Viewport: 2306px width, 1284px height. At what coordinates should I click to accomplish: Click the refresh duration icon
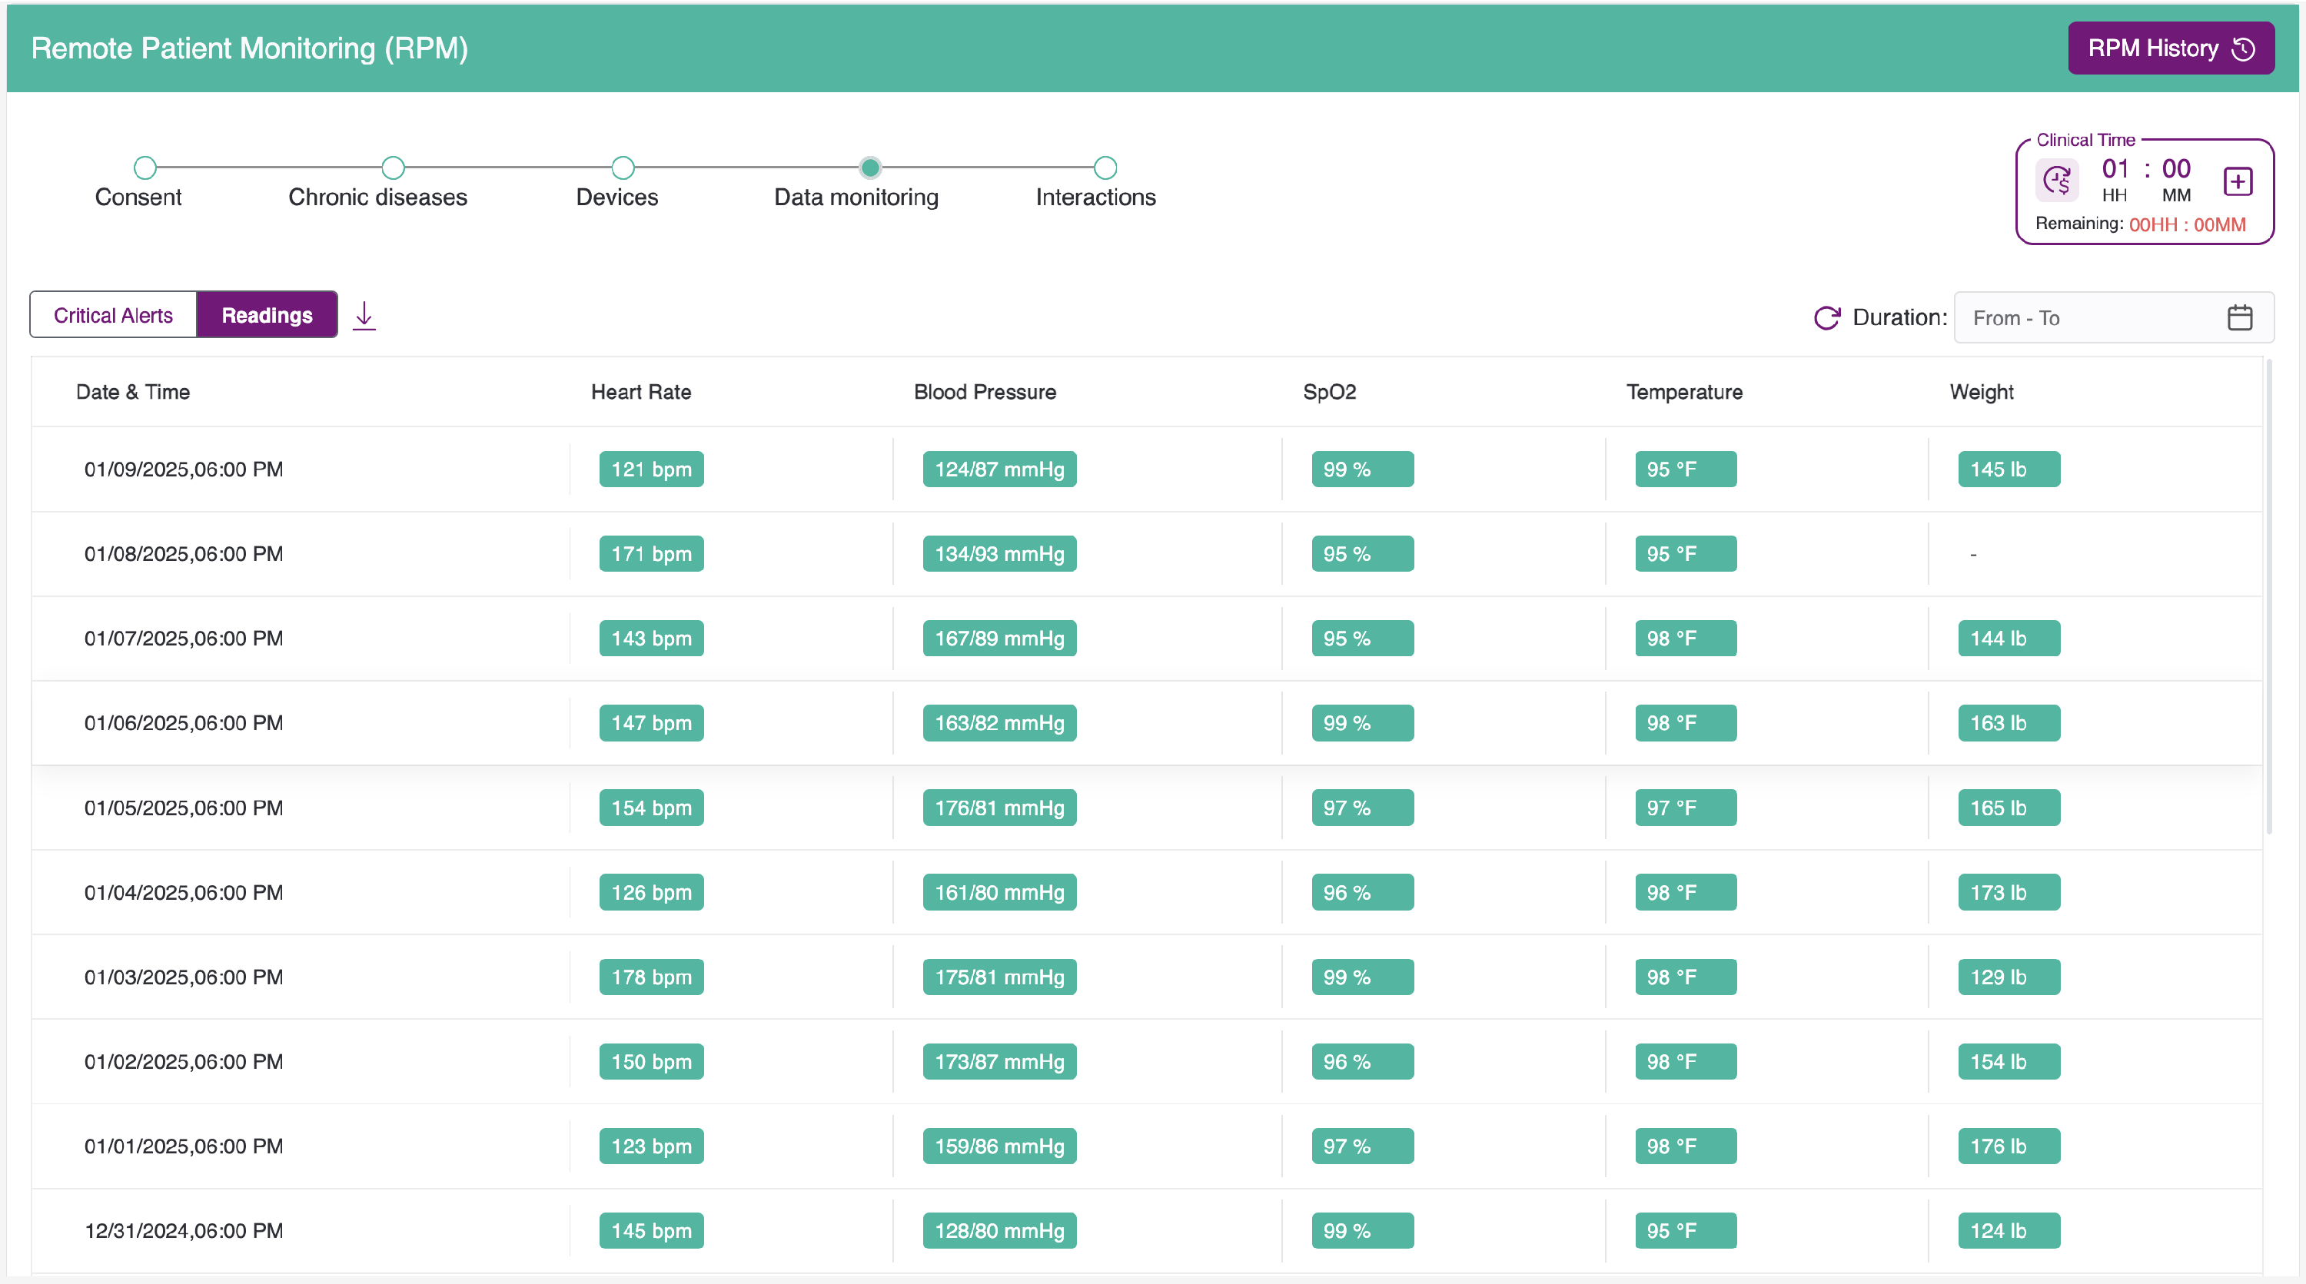1826,317
